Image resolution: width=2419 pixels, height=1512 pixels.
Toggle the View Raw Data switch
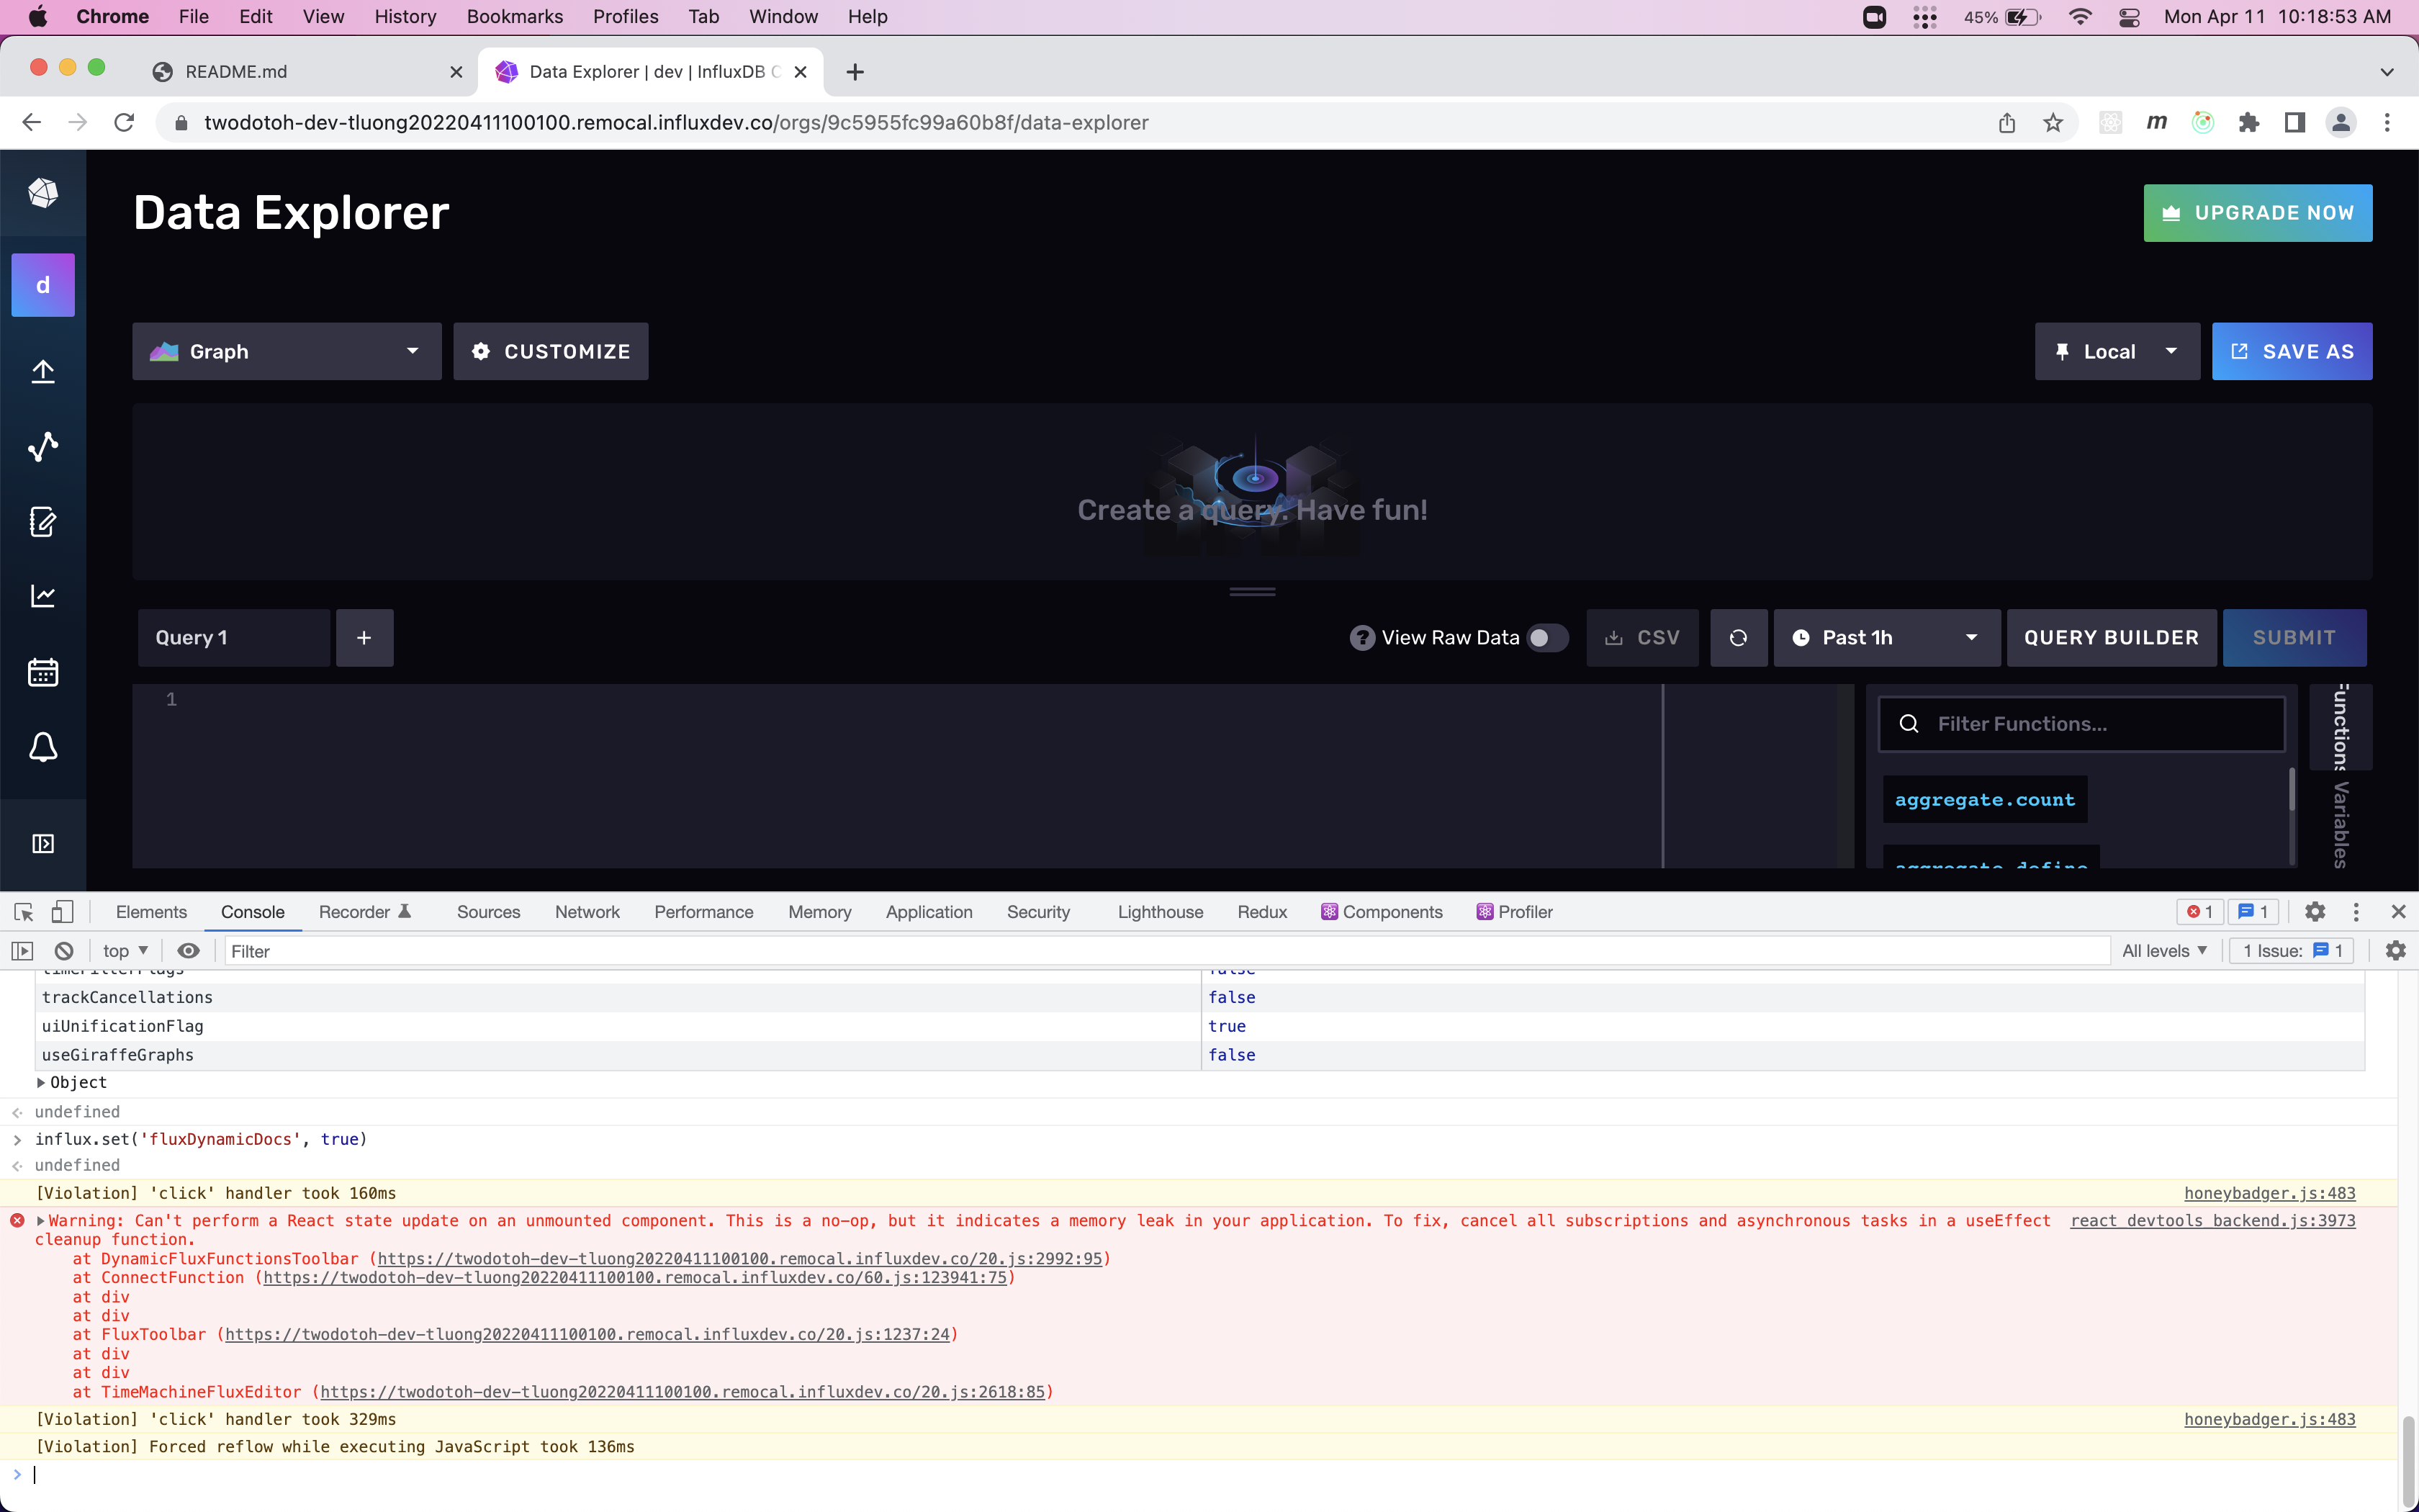pos(1546,637)
